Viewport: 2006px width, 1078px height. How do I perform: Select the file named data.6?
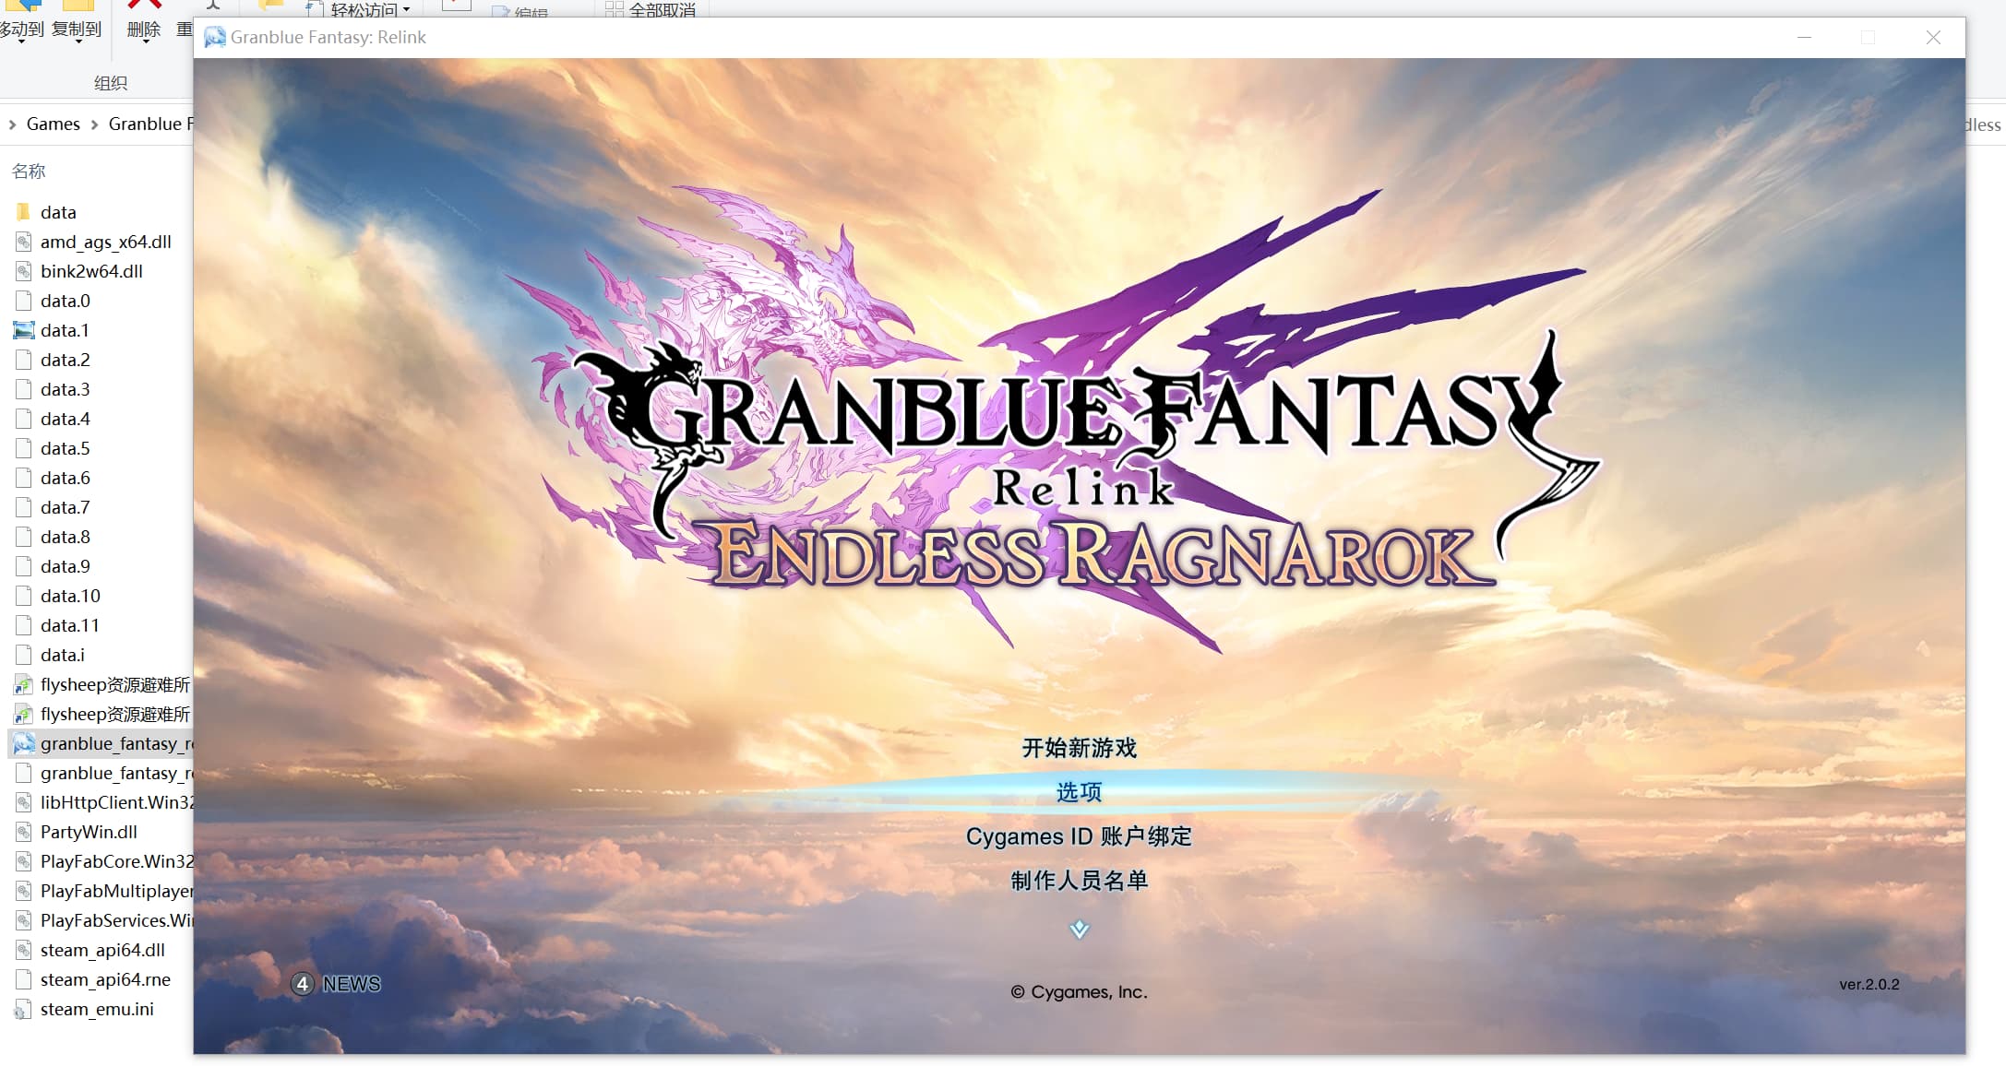coord(66,478)
